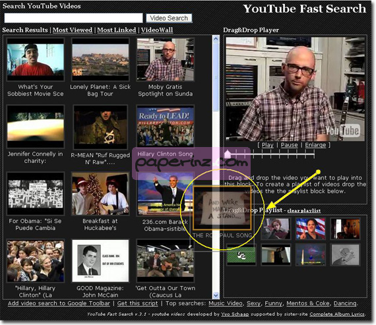Image resolution: width=376 pixels, height=325 pixels.
Task: Select the gray cartoon sketch playlist thumbnail
Action: [345, 254]
